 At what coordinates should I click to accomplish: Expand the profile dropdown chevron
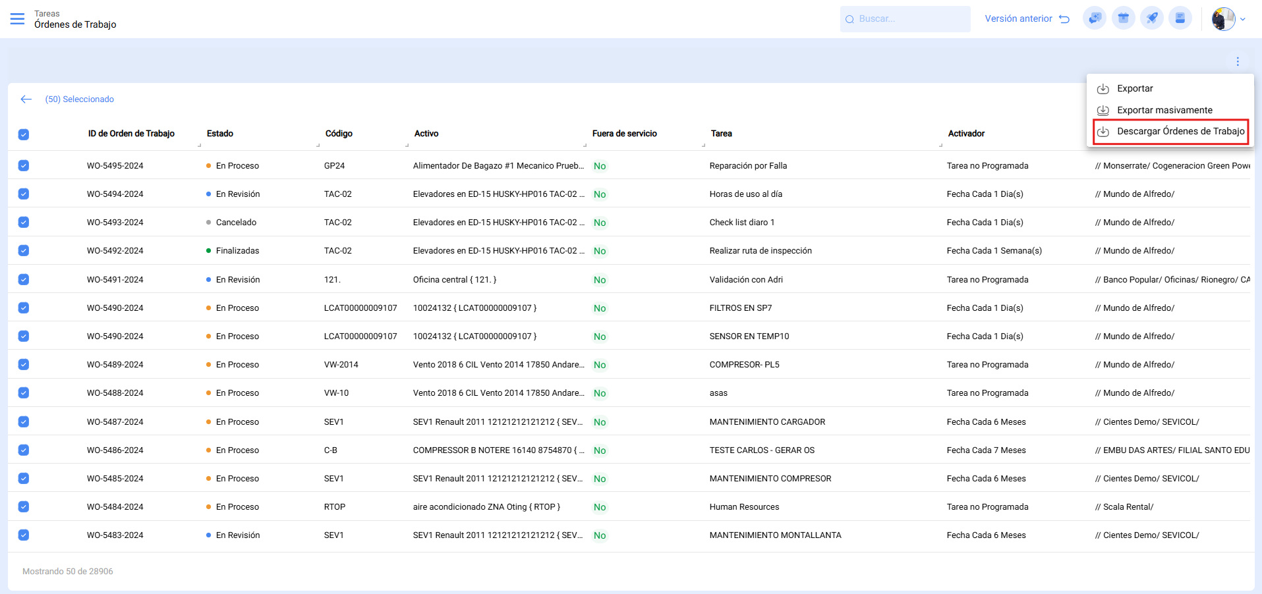point(1243,19)
